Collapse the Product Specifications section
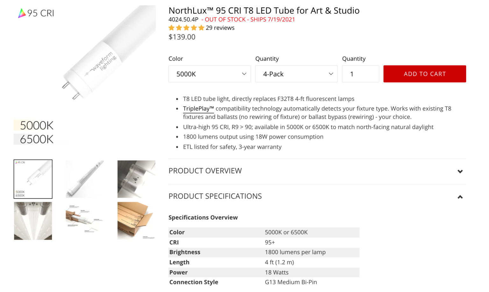This screenshot has height=292, width=489. (x=215, y=196)
